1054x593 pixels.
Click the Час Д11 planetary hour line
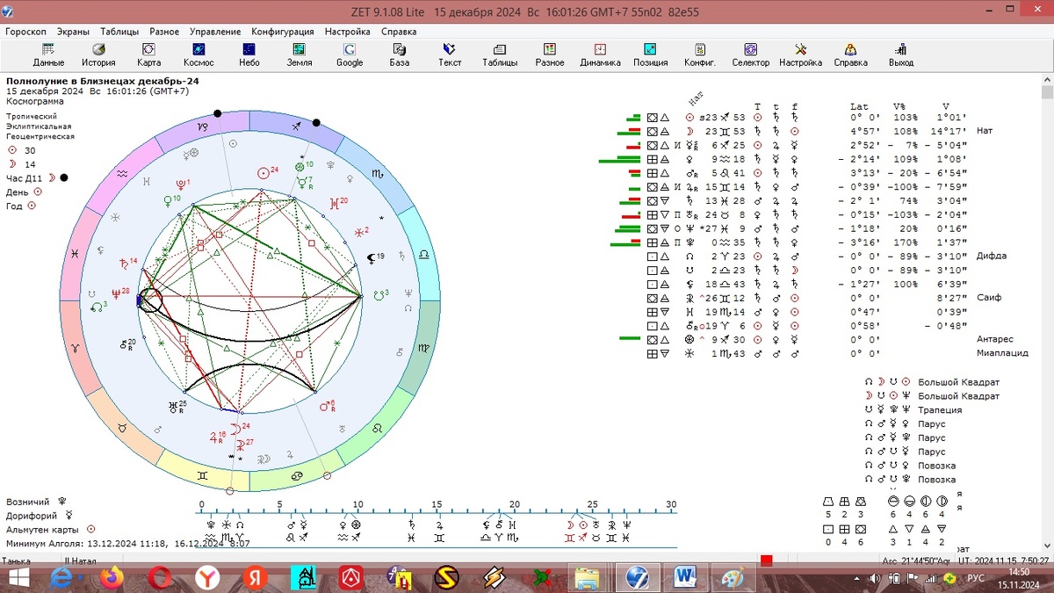click(x=37, y=177)
